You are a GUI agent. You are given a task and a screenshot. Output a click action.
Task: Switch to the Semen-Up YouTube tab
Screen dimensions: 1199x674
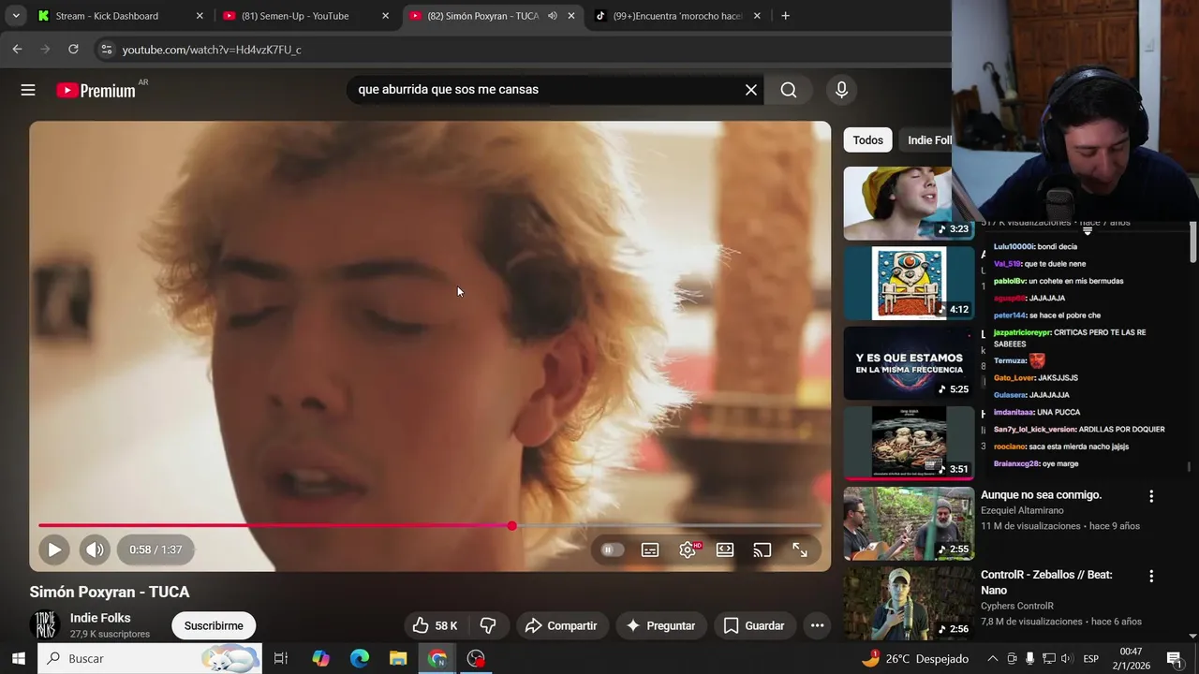[305, 16]
